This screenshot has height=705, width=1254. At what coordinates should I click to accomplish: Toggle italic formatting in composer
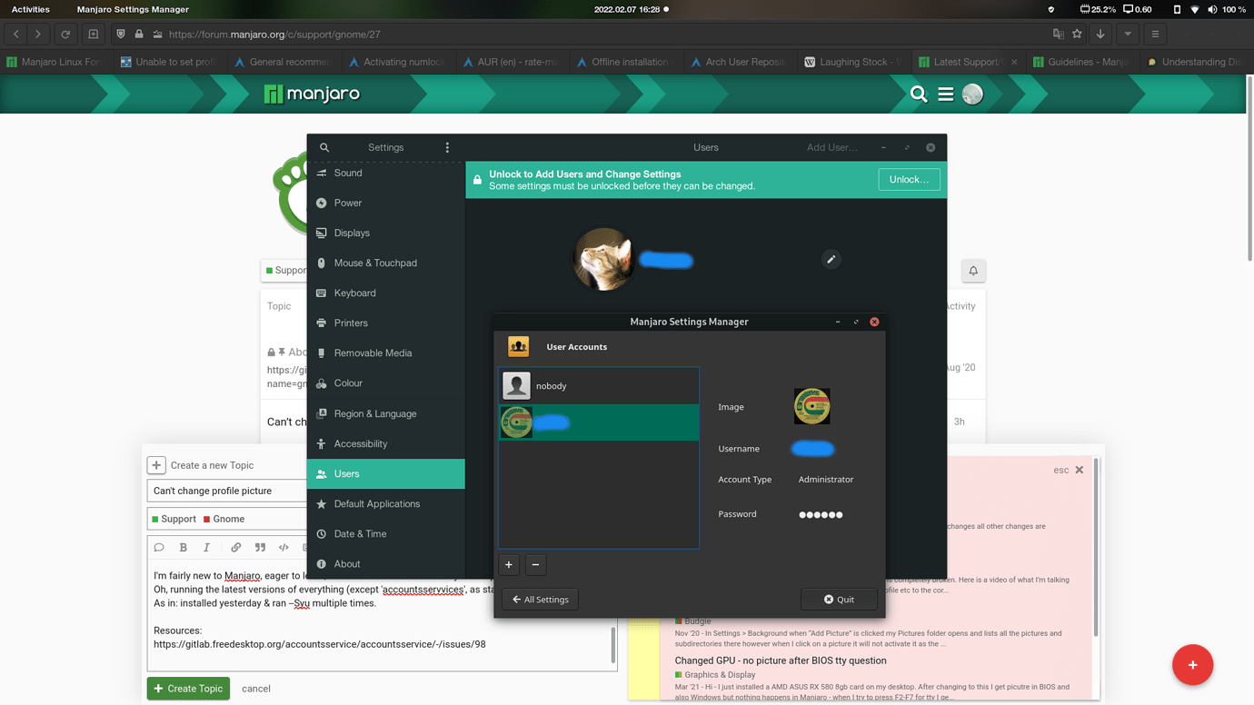tap(206, 548)
